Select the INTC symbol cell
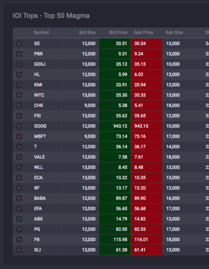209x269 pixels. coord(46,95)
